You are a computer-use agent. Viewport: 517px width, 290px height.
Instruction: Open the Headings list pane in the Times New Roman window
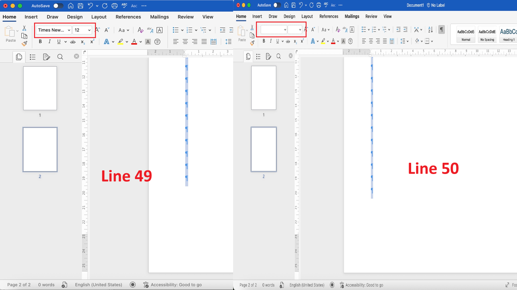33,57
